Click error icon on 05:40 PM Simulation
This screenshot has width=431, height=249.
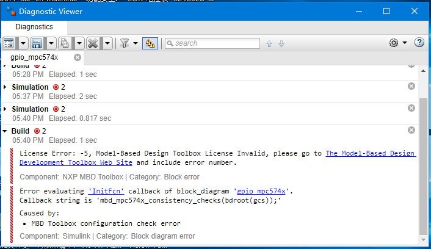56,109
